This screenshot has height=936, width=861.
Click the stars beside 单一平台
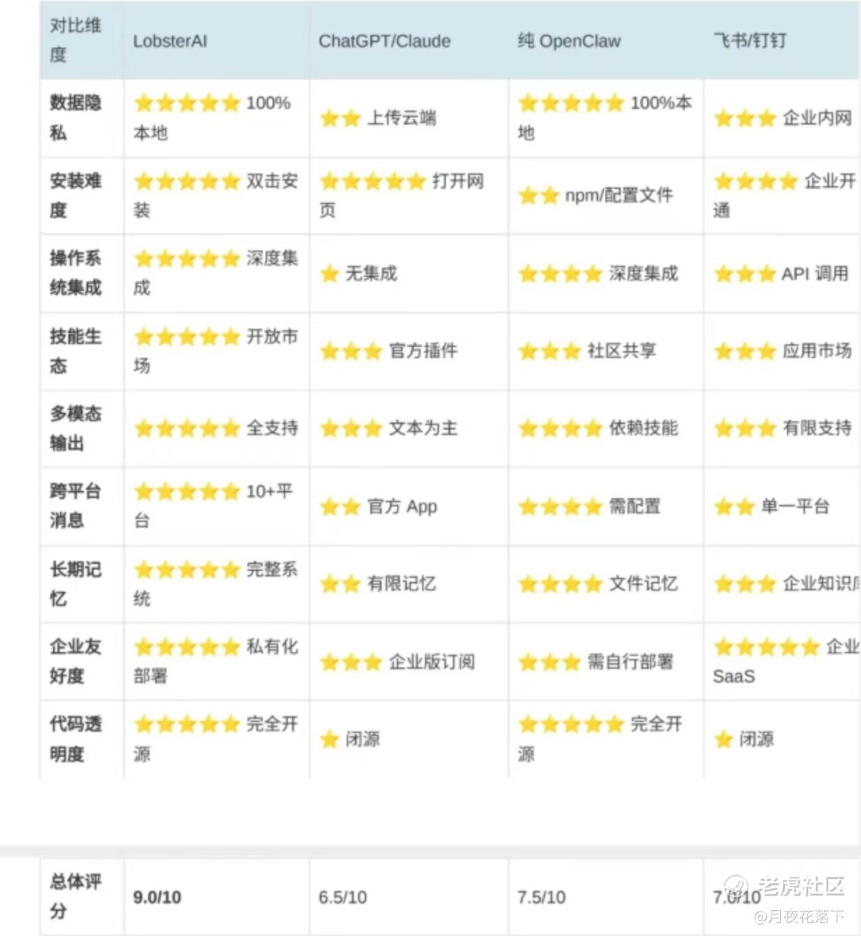(734, 506)
